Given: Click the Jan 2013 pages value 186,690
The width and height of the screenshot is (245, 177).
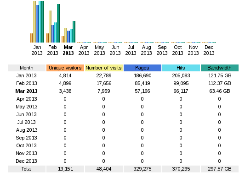Looking at the screenshot, I should point(142,75).
